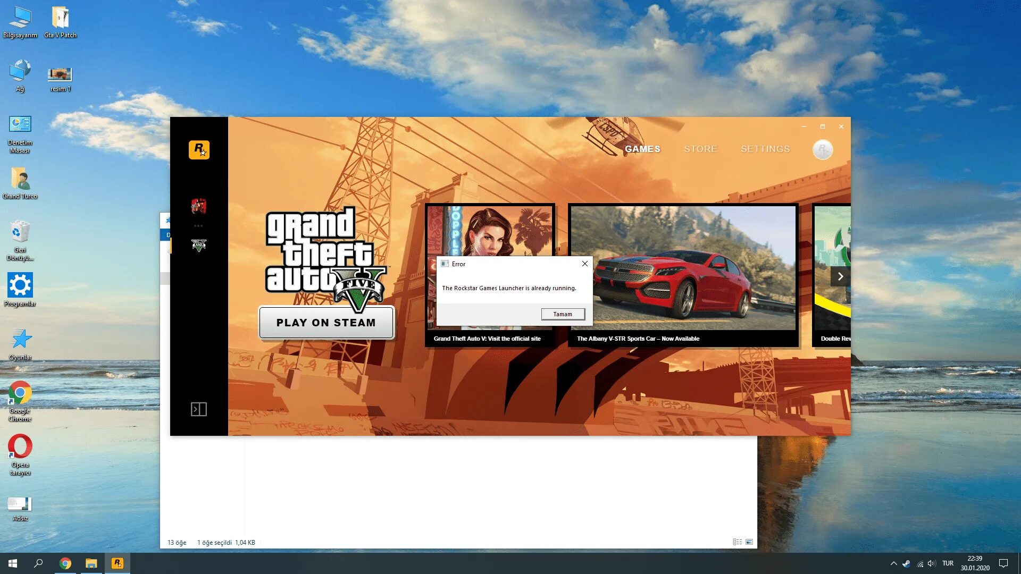Switch Explorer window to large icons view
This screenshot has height=574, width=1021.
[x=749, y=542]
